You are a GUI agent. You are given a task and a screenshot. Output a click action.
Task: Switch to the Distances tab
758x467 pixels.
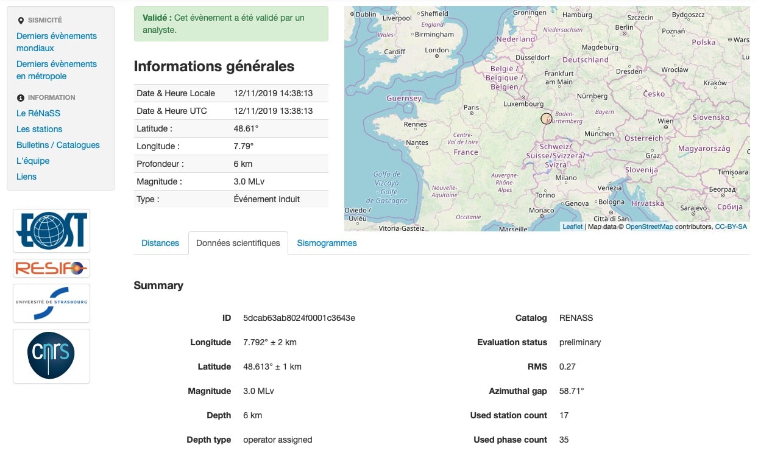(x=160, y=243)
